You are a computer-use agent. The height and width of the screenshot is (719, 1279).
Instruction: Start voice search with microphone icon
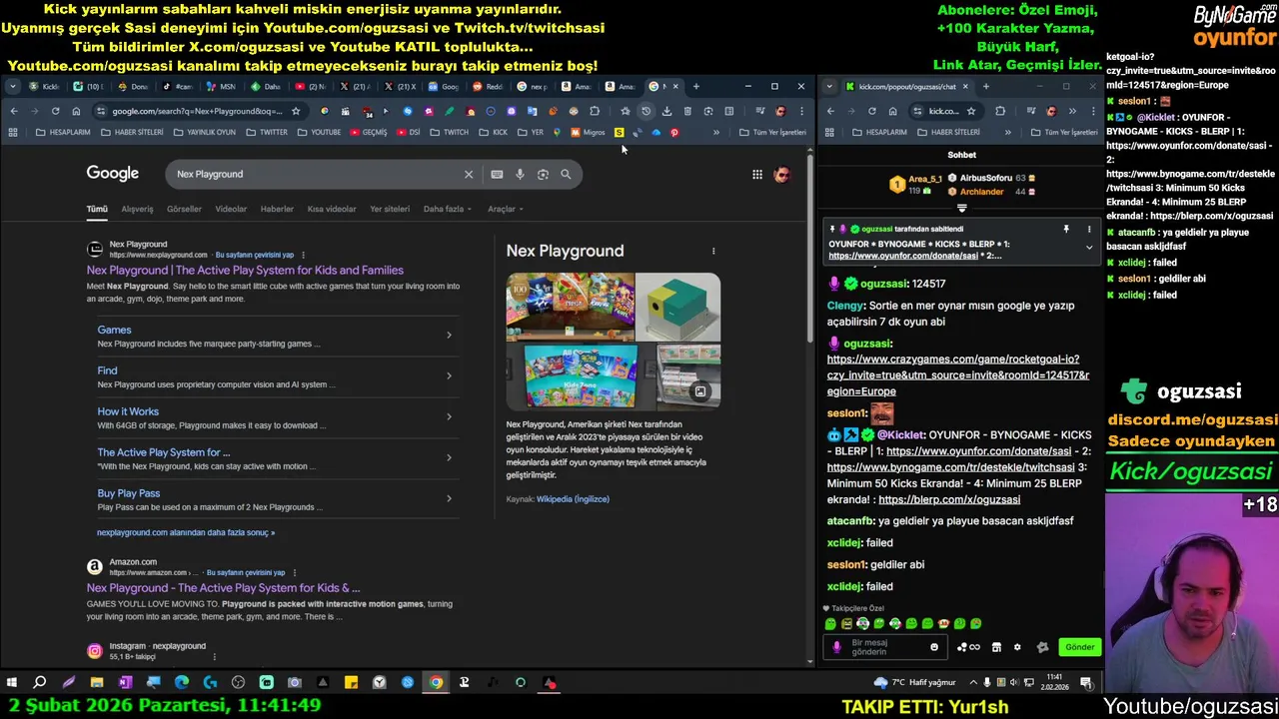520,174
